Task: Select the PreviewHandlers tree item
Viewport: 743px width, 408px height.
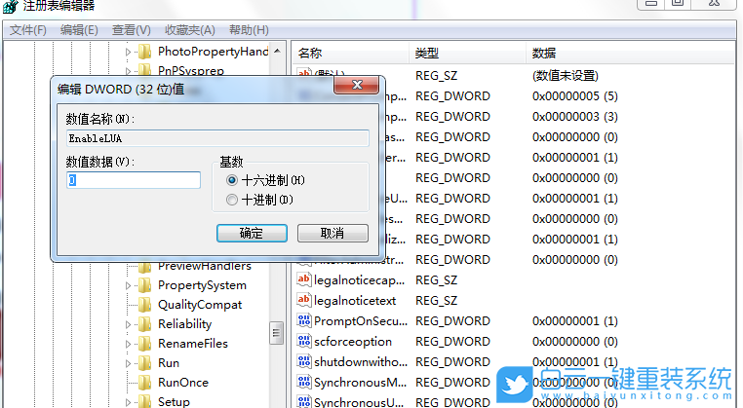Action: coord(204,267)
